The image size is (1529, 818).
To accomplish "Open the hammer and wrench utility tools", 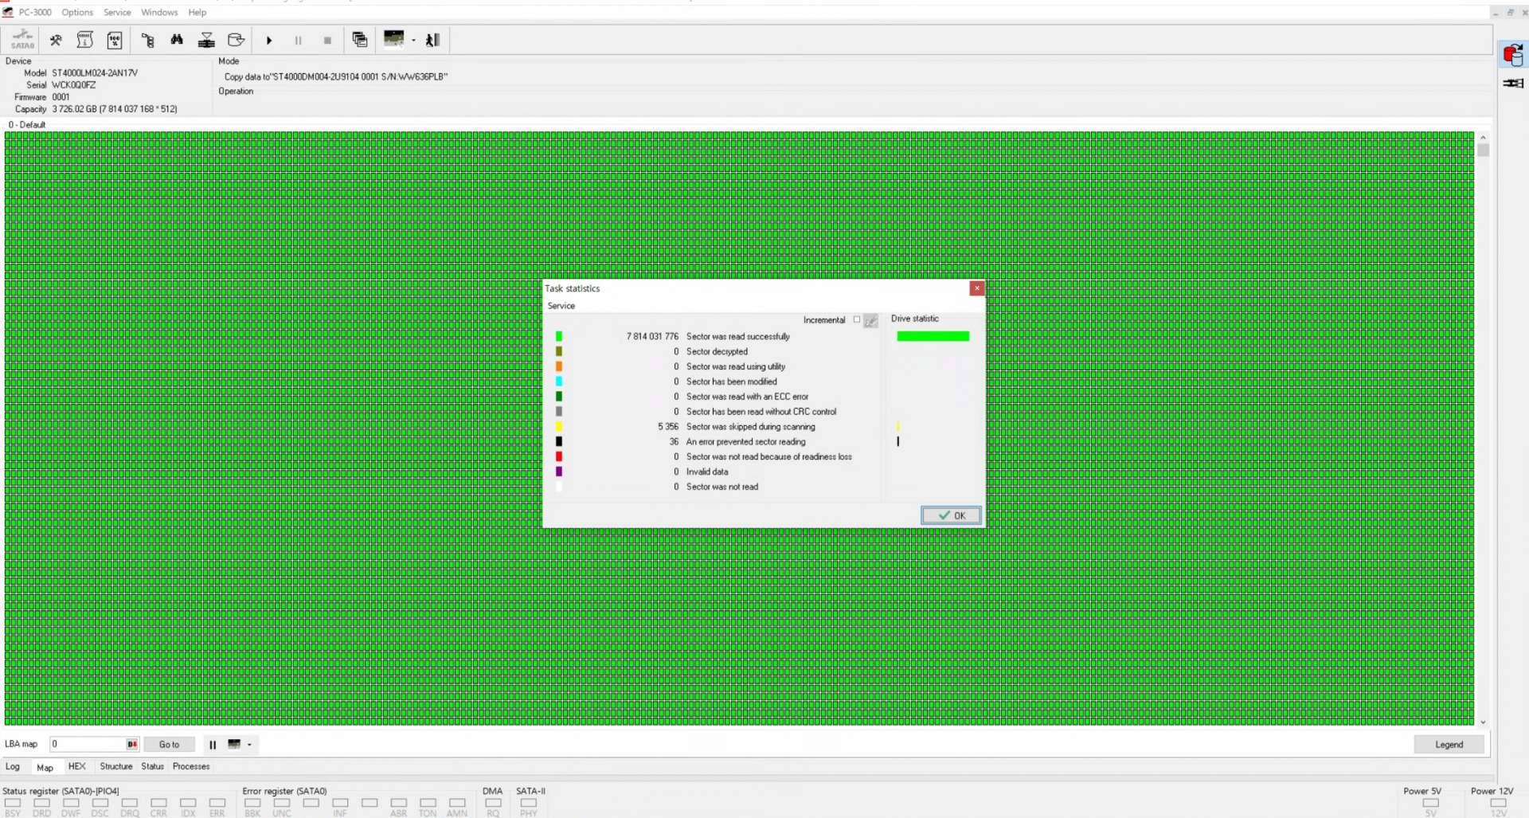I will (x=56, y=40).
